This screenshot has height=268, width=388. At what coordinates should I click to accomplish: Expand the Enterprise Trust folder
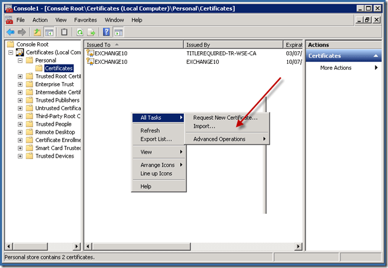click(x=20, y=84)
